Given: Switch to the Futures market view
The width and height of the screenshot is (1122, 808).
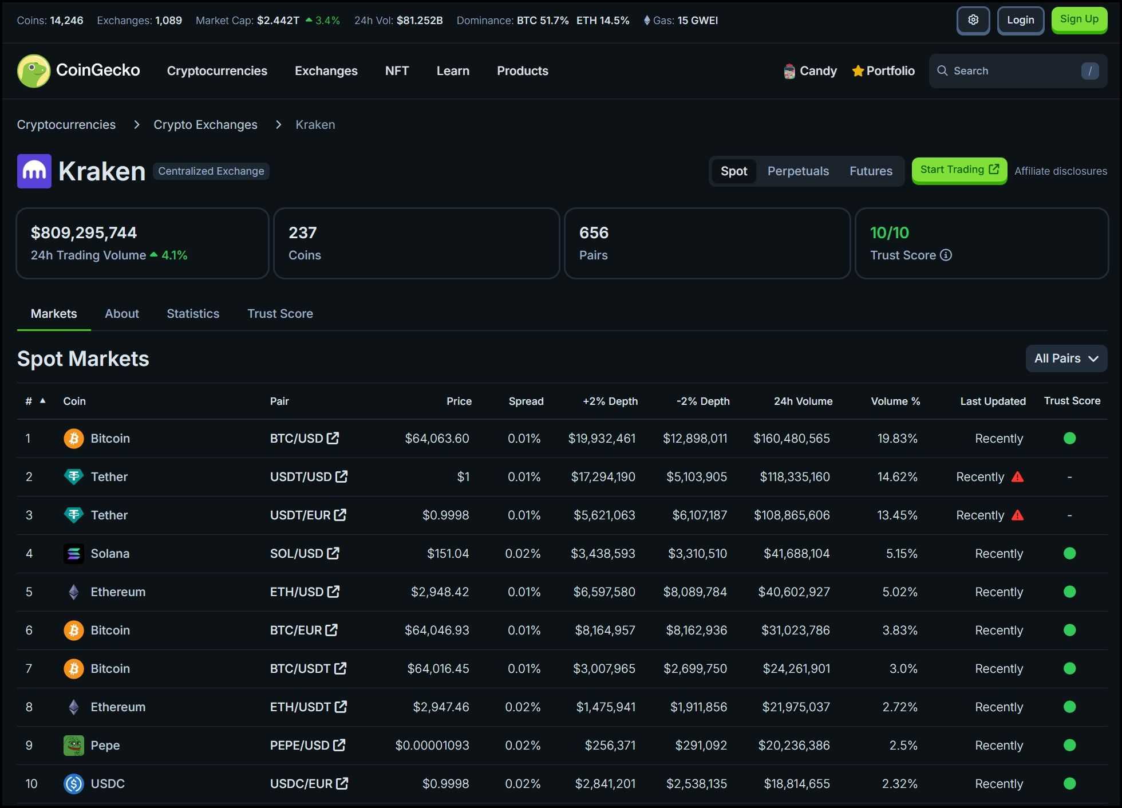Looking at the screenshot, I should click(870, 171).
